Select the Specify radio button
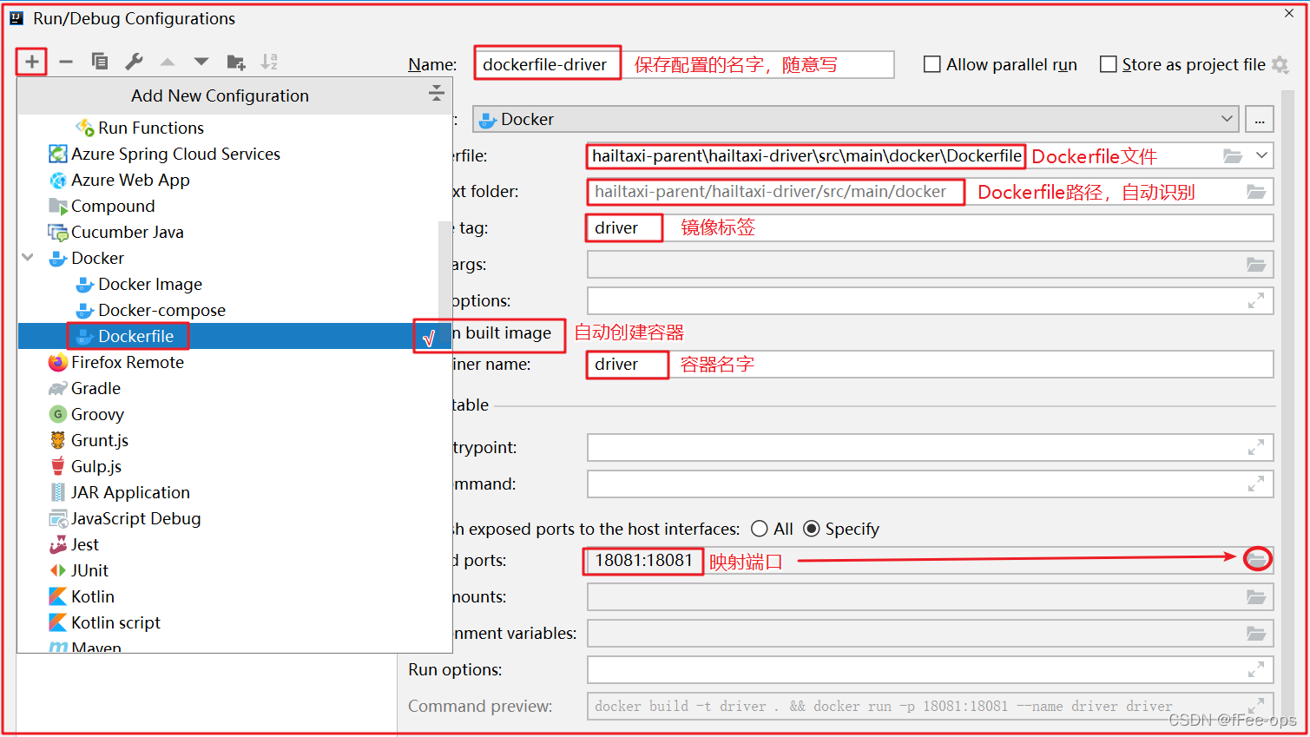This screenshot has width=1310, height=737. [812, 529]
